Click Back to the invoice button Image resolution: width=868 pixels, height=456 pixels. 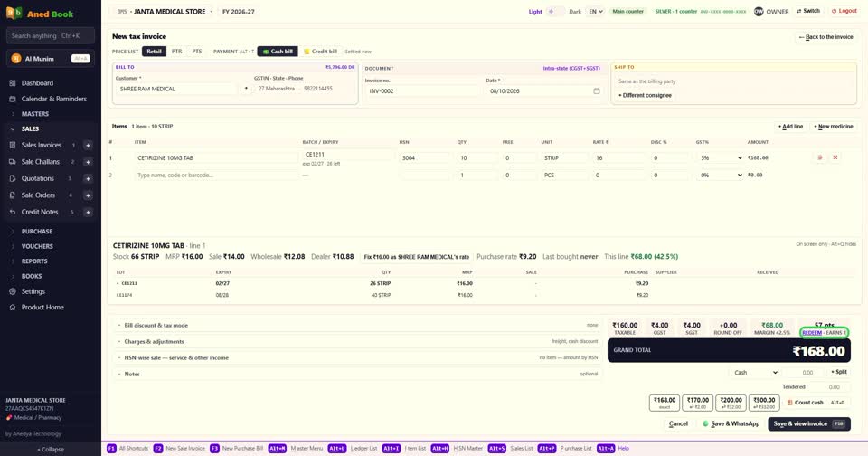pos(826,37)
